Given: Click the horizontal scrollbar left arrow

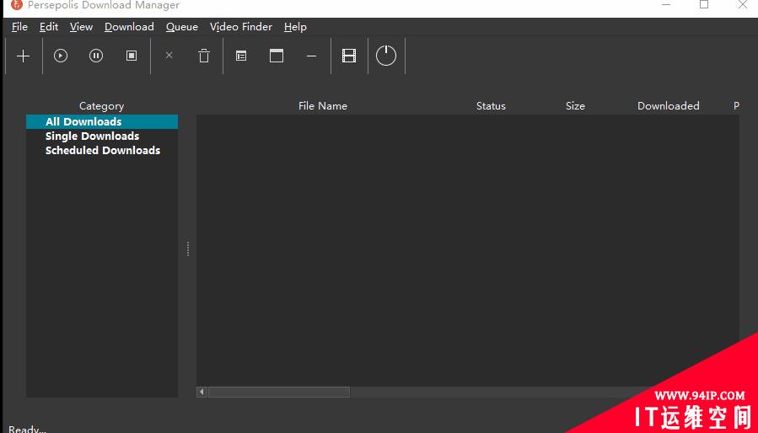Looking at the screenshot, I should pos(202,392).
